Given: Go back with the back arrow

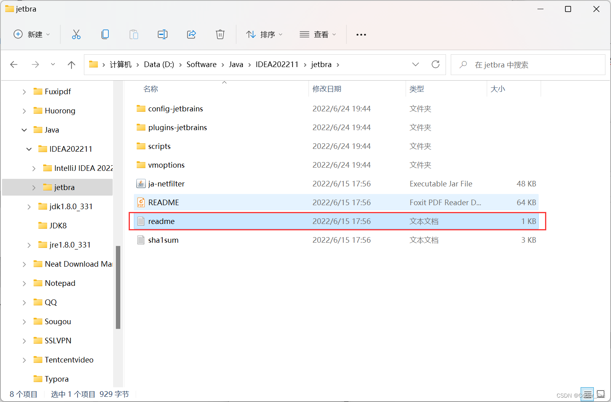Looking at the screenshot, I should tap(14, 65).
